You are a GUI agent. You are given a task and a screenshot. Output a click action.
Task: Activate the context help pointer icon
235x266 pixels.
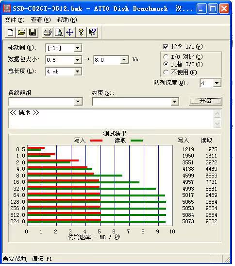coord(92,32)
